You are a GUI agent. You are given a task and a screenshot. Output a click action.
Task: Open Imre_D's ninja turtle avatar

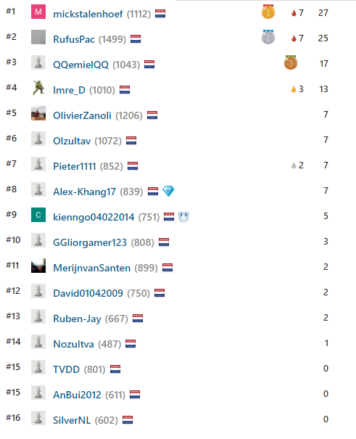click(x=38, y=88)
